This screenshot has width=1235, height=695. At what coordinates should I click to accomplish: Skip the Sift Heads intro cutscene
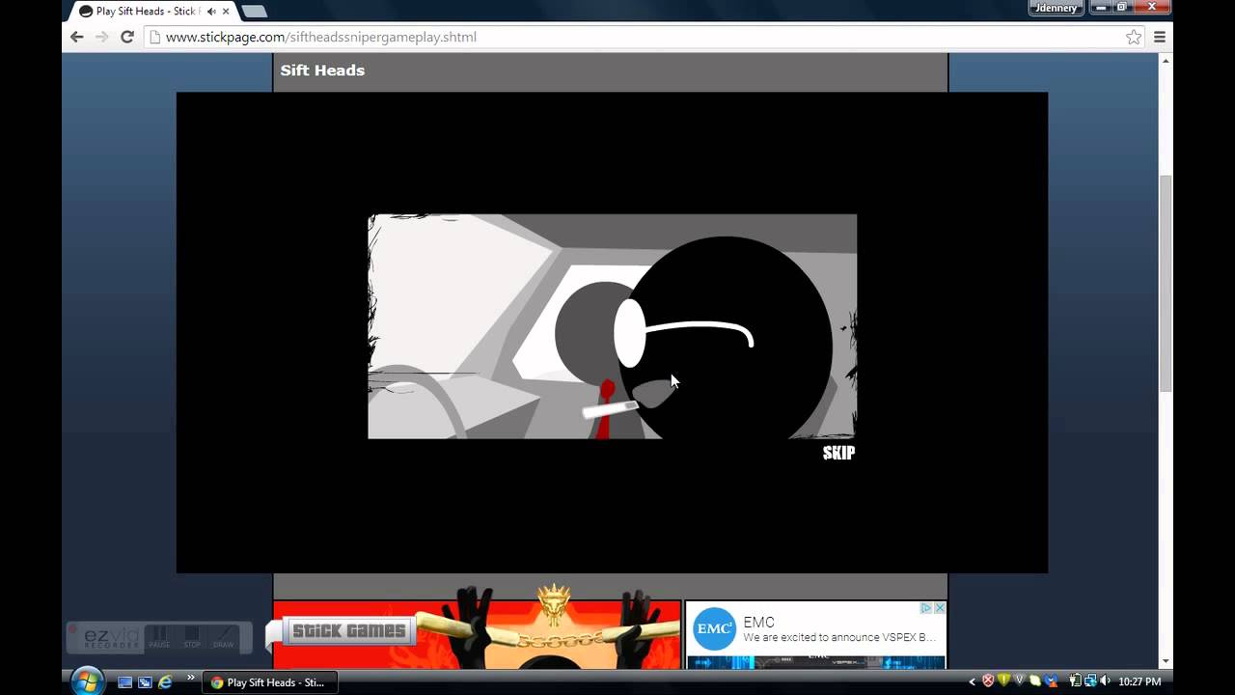point(838,453)
